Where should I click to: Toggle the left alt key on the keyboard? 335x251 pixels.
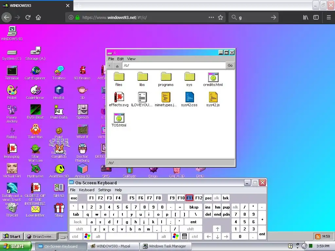[x=98, y=237]
